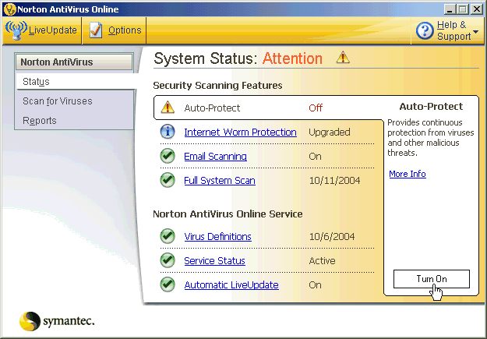
Task: Click the Auto-Protect warning triangle icon
Action: [x=168, y=108]
